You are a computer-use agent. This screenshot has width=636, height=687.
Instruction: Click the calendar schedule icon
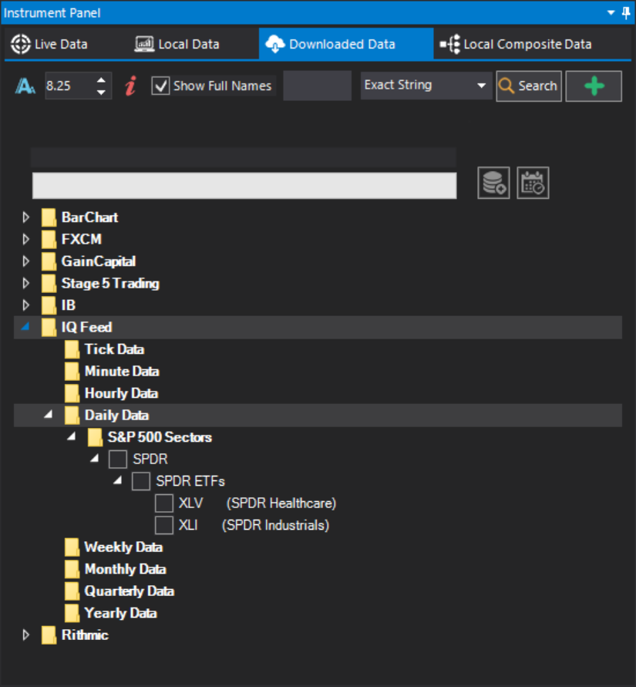click(533, 183)
